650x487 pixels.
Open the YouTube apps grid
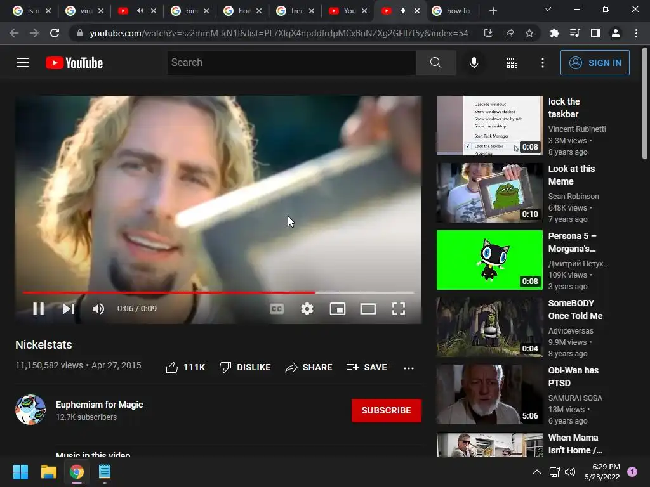coord(512,63)
